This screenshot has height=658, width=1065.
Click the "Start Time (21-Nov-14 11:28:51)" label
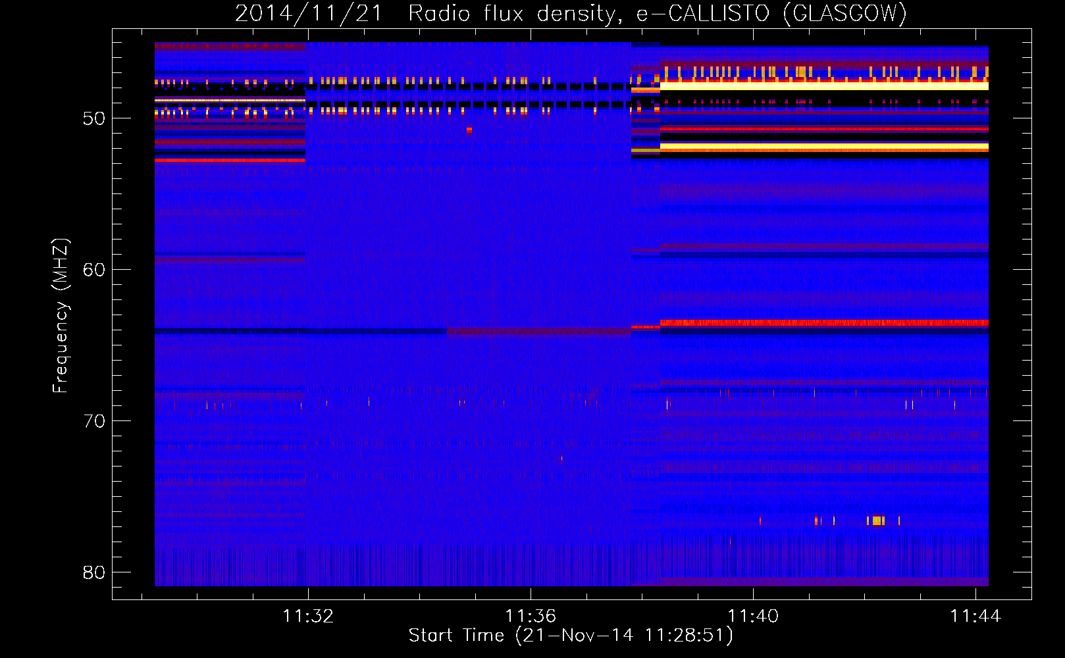pyautogui.click(x=571, y=636)
